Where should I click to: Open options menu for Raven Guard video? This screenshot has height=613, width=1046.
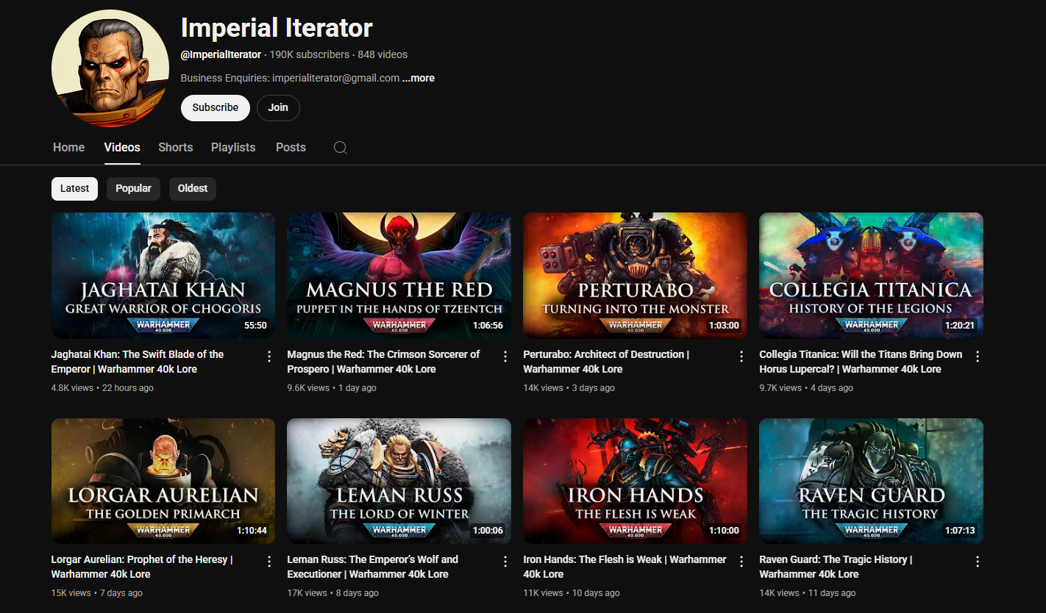pyautogui.click(x=978, y=562)
